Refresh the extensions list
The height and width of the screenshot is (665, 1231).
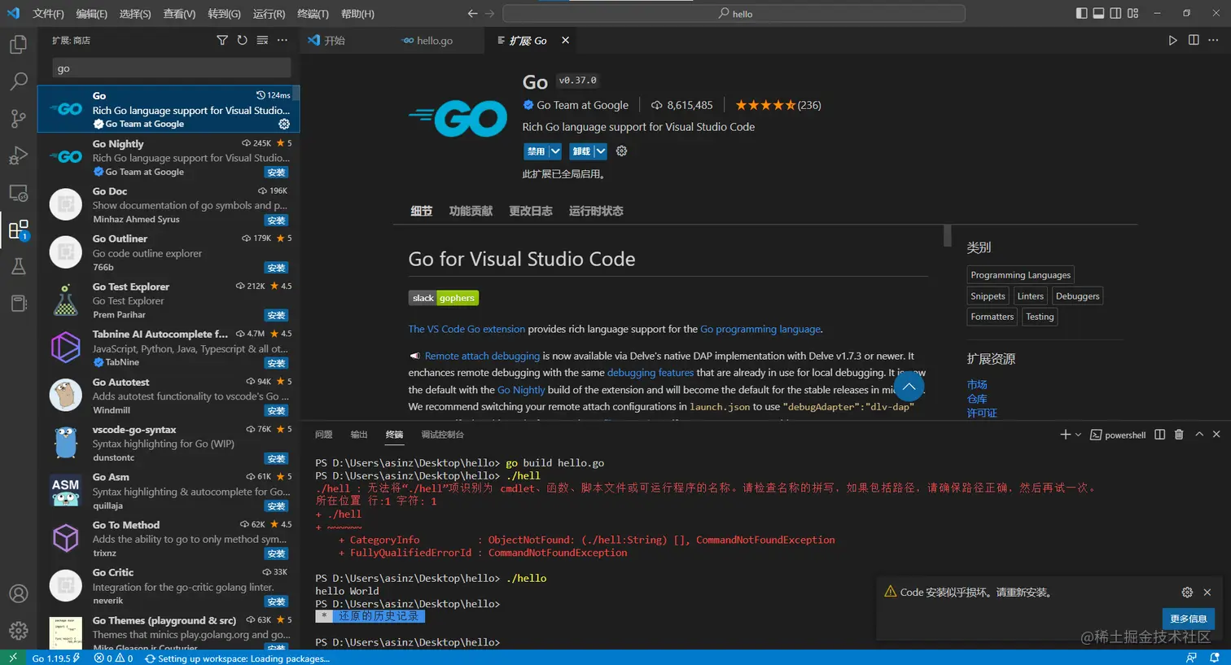[x=242, y=40]
